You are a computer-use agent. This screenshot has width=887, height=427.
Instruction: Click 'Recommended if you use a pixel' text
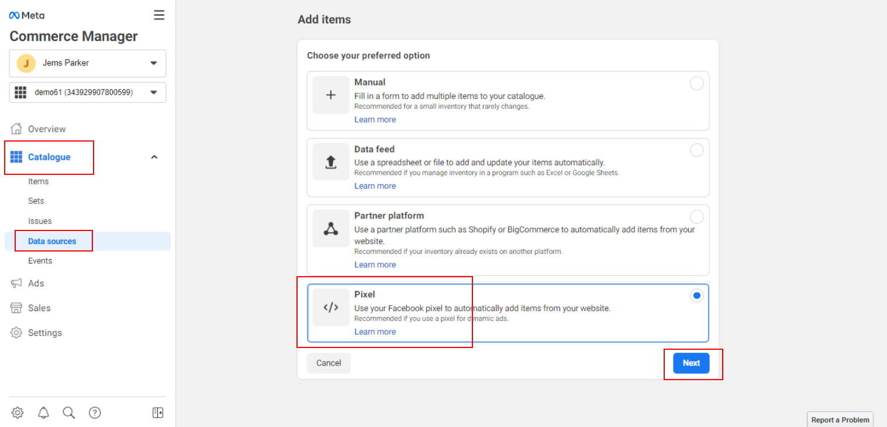[432, 319]
